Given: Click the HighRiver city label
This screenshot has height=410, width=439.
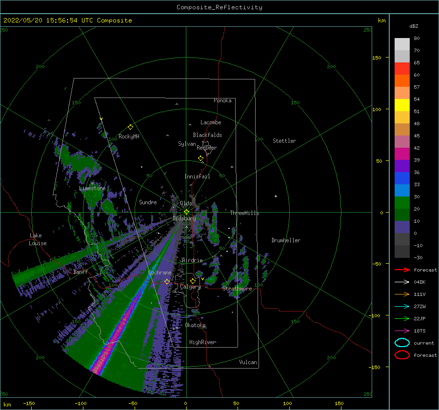Looking at the screenshot, I should point(202,342).
